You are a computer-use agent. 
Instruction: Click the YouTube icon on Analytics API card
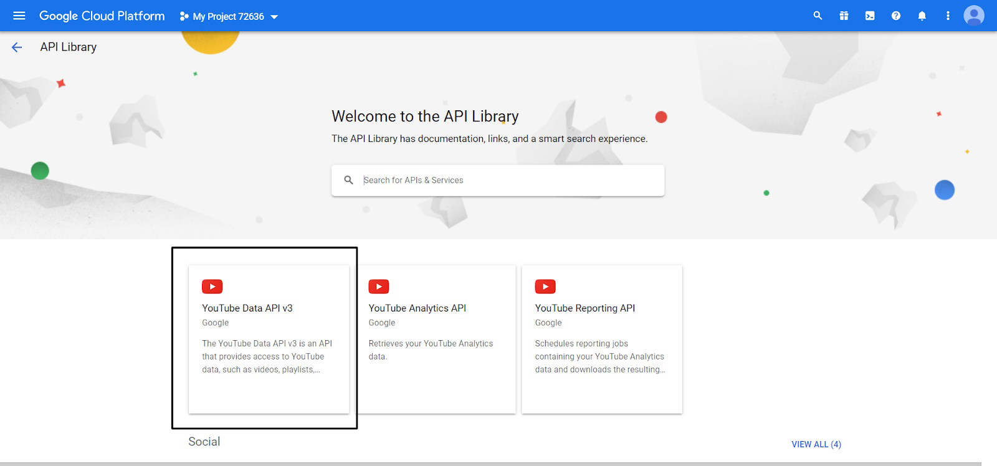pos(379,287)
